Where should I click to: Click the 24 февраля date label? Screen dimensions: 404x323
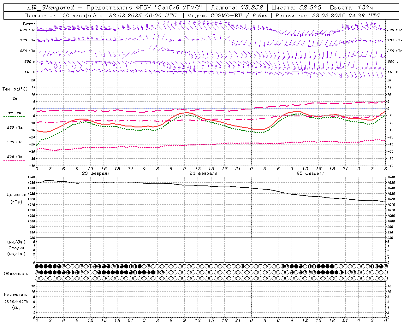pos(203,173)
